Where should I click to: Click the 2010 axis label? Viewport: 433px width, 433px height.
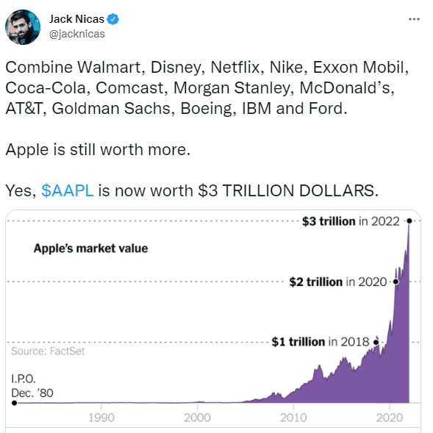(x=293, y=418)
